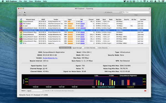This screenshot has width=166, height=103.
Task: Click the fullscreen arrows icon in title bar
Action: click(150, 9)
